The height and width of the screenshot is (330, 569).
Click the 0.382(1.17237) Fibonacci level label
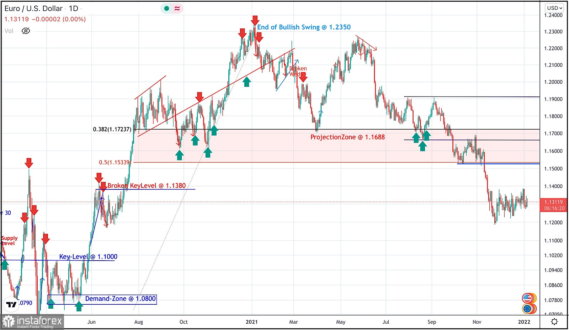(x=112, y=129)
